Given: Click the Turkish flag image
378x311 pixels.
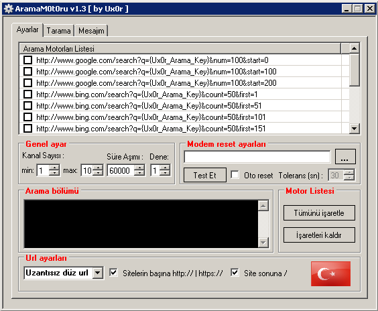Looking at the screenshot, I should tap(330, 273).
